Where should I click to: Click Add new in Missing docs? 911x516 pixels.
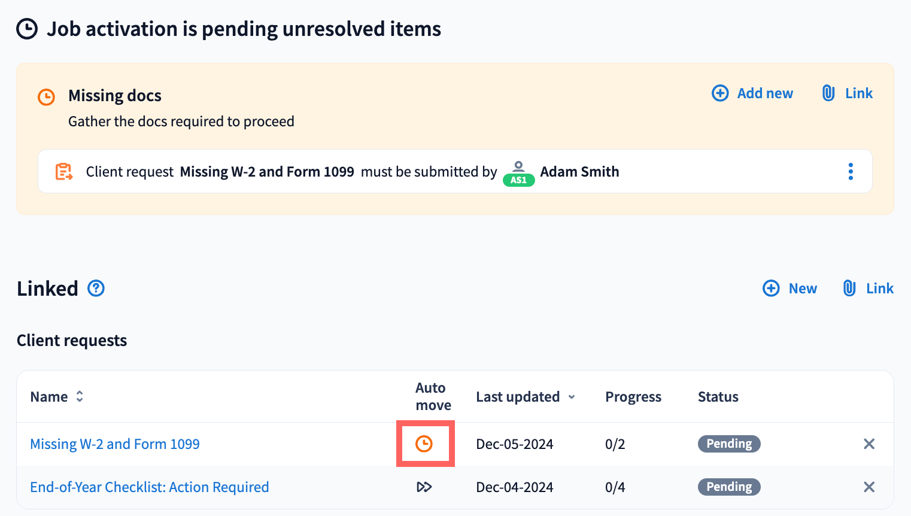[752, 93]
